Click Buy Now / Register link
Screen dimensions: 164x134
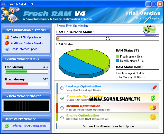[x=148, y=18]
